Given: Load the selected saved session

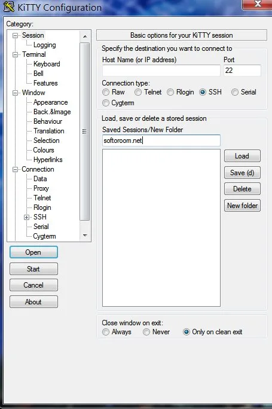Looking at the screenshot, I should 242,156.
